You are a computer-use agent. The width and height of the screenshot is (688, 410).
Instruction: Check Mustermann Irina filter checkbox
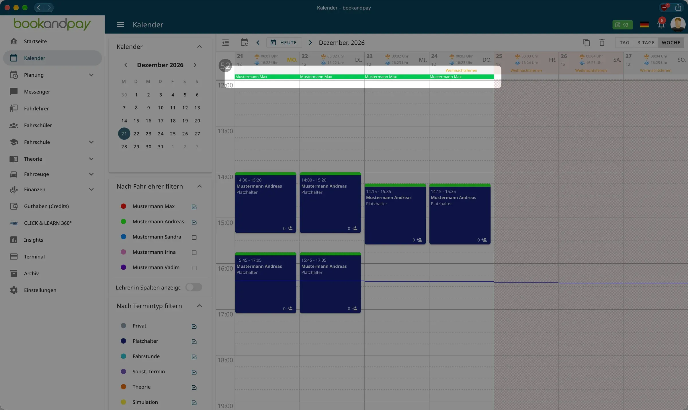click(194, 253)
